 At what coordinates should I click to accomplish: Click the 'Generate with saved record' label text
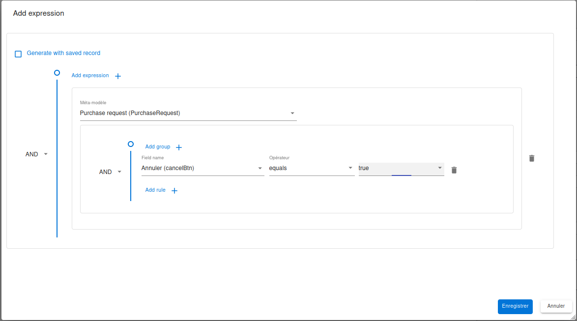[63, 53]
